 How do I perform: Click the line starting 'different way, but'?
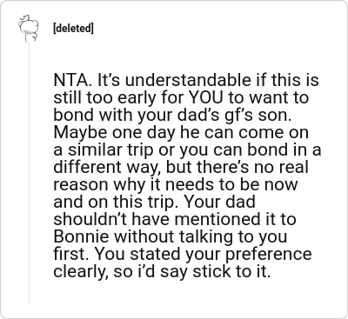point(181,167)
